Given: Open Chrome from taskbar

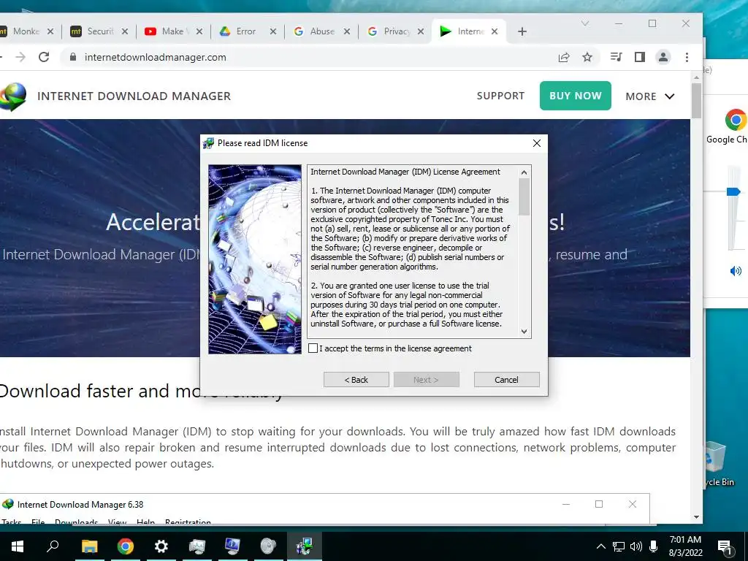Looking at the screenshot, I should tap(126, 546).
